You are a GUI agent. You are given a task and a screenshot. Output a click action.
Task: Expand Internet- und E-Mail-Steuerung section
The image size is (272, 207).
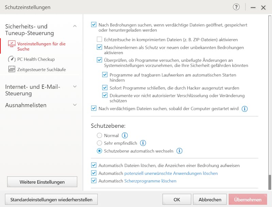click(x=75, y=86)
